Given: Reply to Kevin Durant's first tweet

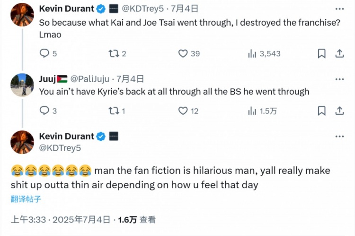Looking at the screenshot, I should (44, 54).
